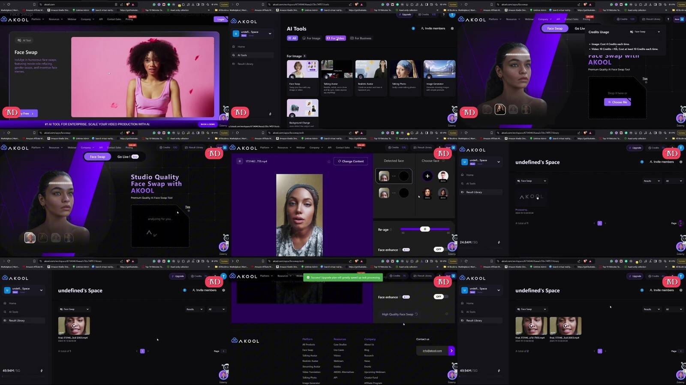
Task: Click the next-page arrow in the one-result library panel
Action: tap(148, 351)
